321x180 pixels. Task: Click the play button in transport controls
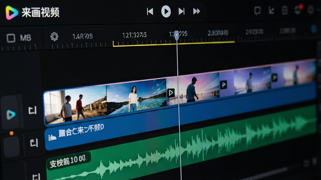[166, 12]
